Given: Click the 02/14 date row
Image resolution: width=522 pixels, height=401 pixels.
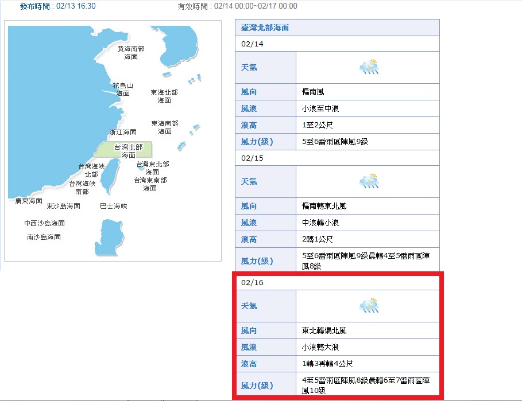Looking at the screenshot, I should tap(337, 44).
